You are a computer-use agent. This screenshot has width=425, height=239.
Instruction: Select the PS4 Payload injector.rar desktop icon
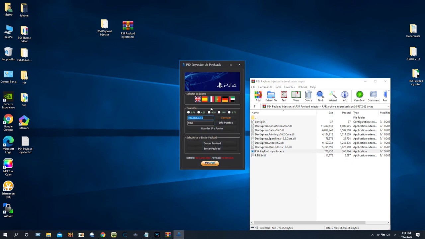[x=128, y=30]
